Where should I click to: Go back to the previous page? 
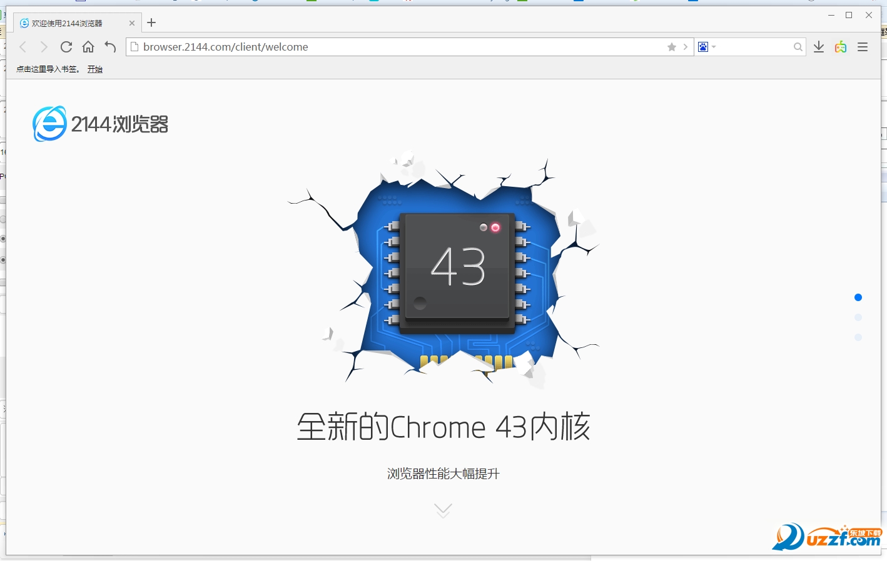click(23, 47)
